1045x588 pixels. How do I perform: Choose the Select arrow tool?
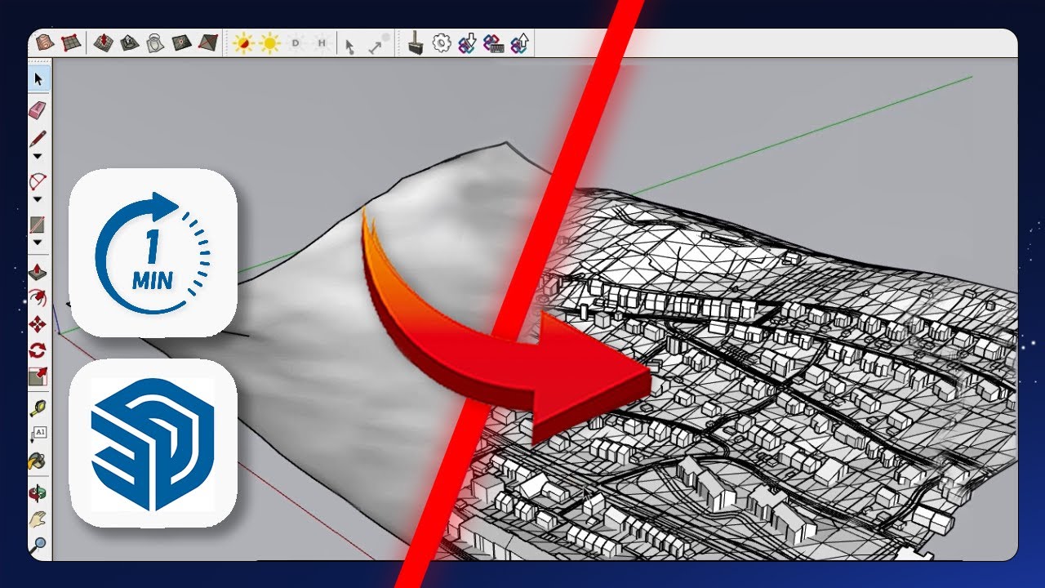(x=38, y=79)
